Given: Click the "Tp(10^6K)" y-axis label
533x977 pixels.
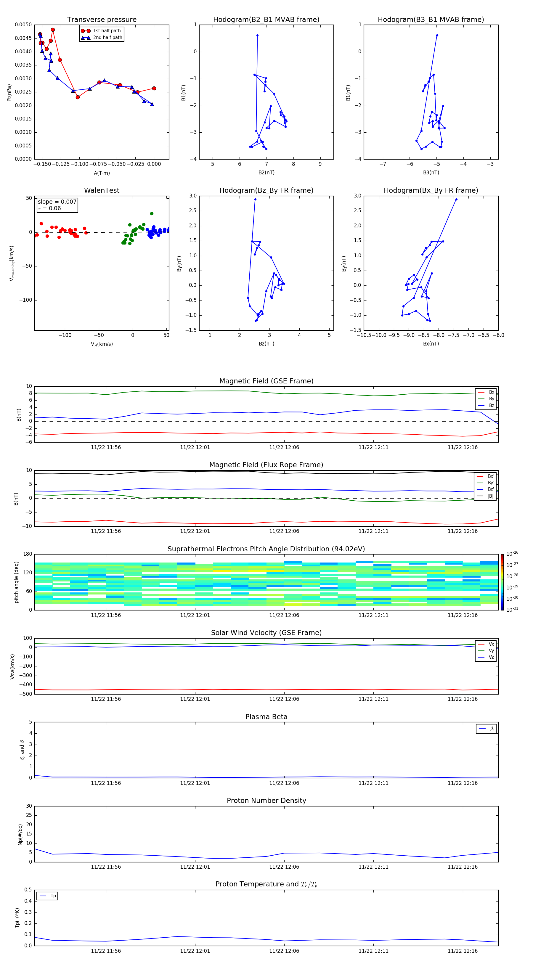Looking at the screenshot, I should (17, 918).
